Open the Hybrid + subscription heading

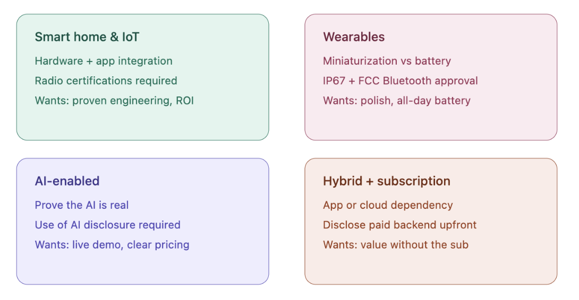coord(387,181)
